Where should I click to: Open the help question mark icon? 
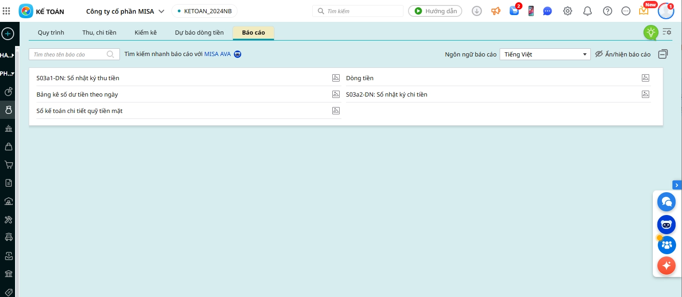click(608, 11)
